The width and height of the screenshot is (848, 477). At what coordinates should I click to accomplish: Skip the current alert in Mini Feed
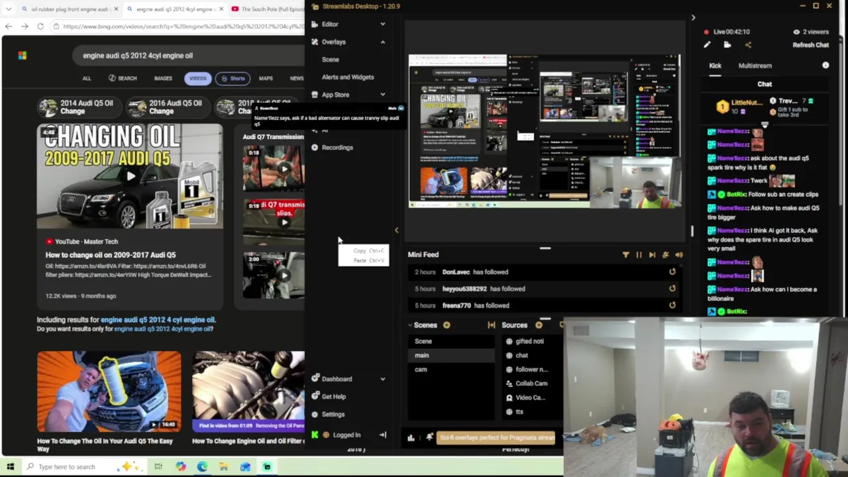(652, 254)
